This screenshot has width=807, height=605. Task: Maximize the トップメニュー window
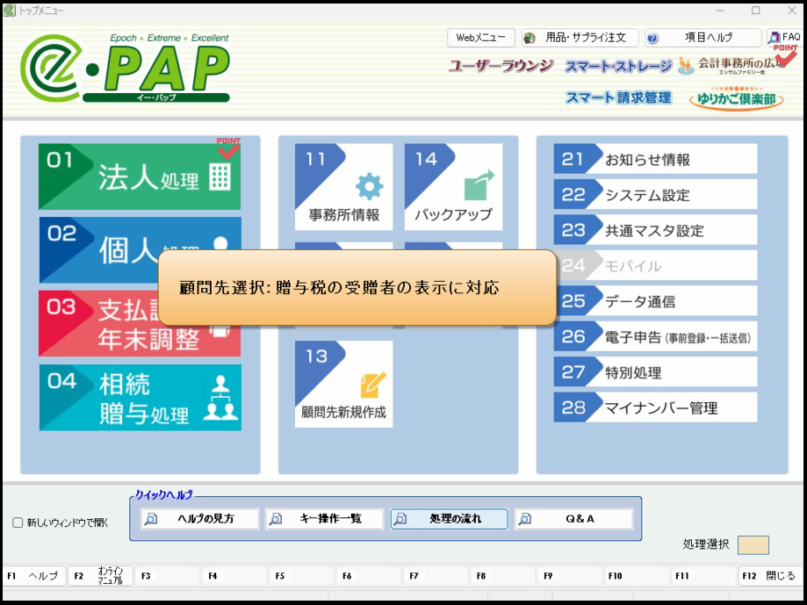[755, 10]
